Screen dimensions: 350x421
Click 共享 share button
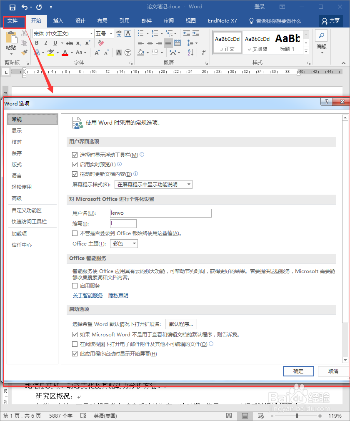[x=331, y=21]
